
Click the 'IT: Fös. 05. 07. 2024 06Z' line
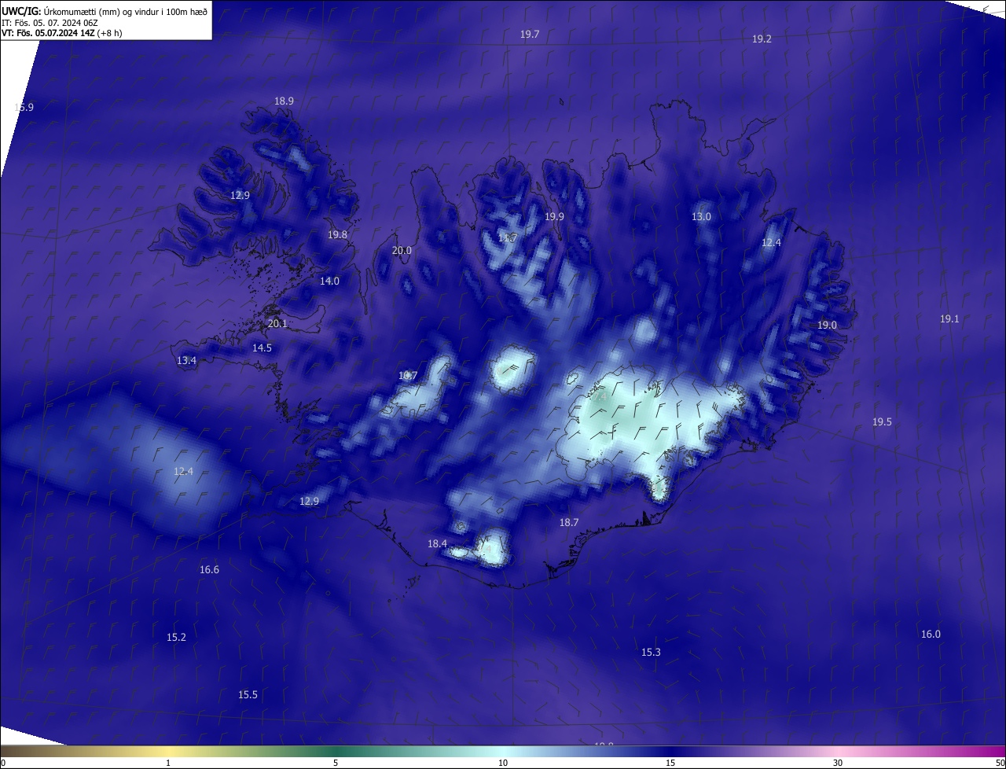[50, 23]
